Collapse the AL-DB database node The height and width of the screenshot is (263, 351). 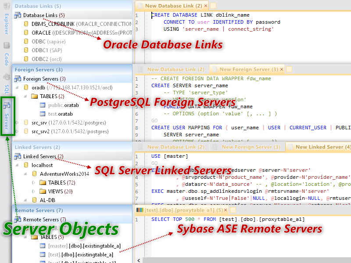(x=25, y=200)
